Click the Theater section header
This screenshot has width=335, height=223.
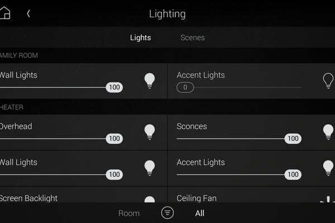[x=167, y=107]
